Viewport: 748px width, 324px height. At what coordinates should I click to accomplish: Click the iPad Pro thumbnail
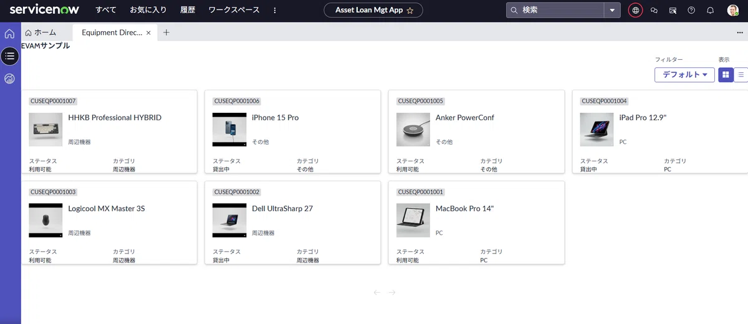(597, 130)
